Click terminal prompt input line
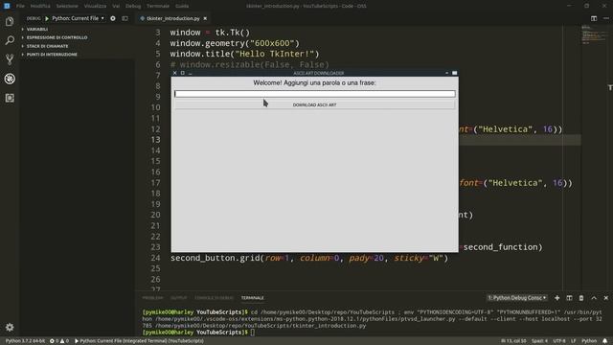Image resolution: width=613 pixels, height=345 pixels. point(252,333)
